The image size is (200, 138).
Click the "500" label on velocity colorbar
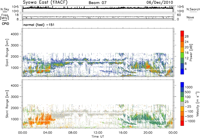[188, 92]
